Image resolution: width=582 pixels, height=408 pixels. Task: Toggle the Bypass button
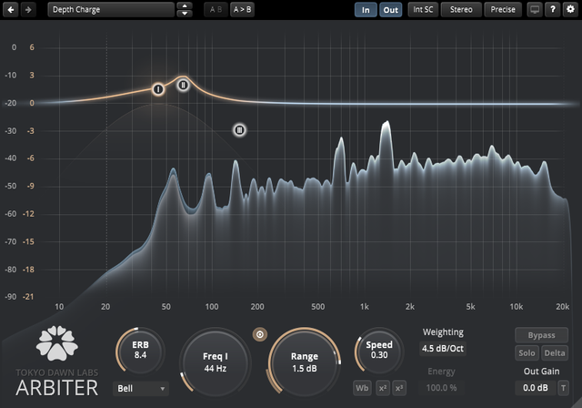click(542, 335)
